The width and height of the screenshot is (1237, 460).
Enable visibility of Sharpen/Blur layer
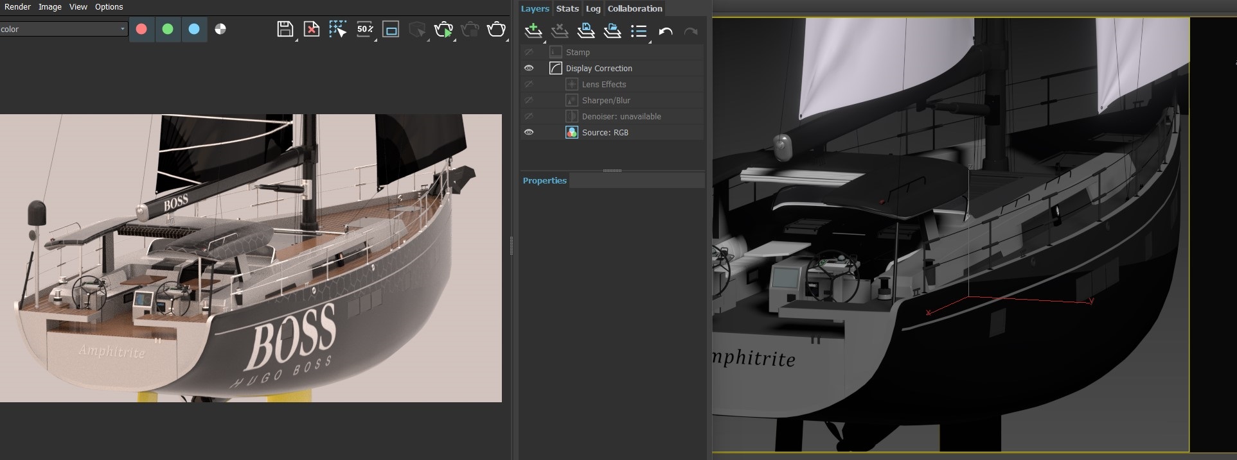coord(529,100)
